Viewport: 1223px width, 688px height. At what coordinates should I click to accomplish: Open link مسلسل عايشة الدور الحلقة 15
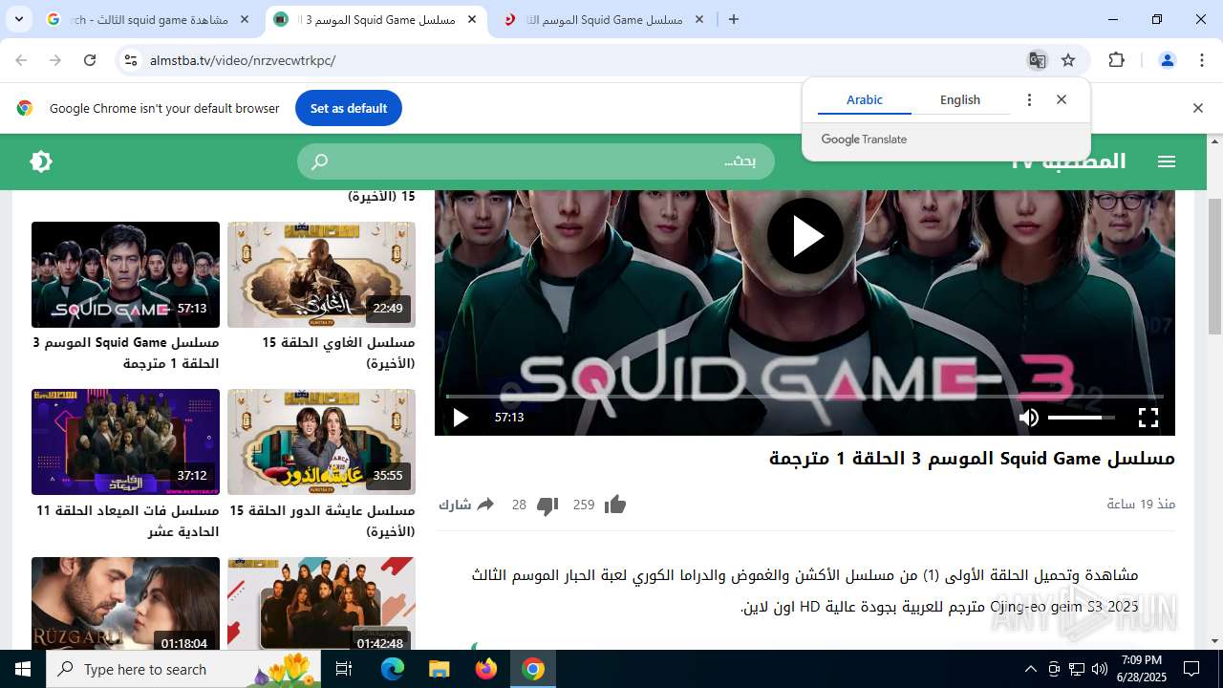click(x=322, y=521)
